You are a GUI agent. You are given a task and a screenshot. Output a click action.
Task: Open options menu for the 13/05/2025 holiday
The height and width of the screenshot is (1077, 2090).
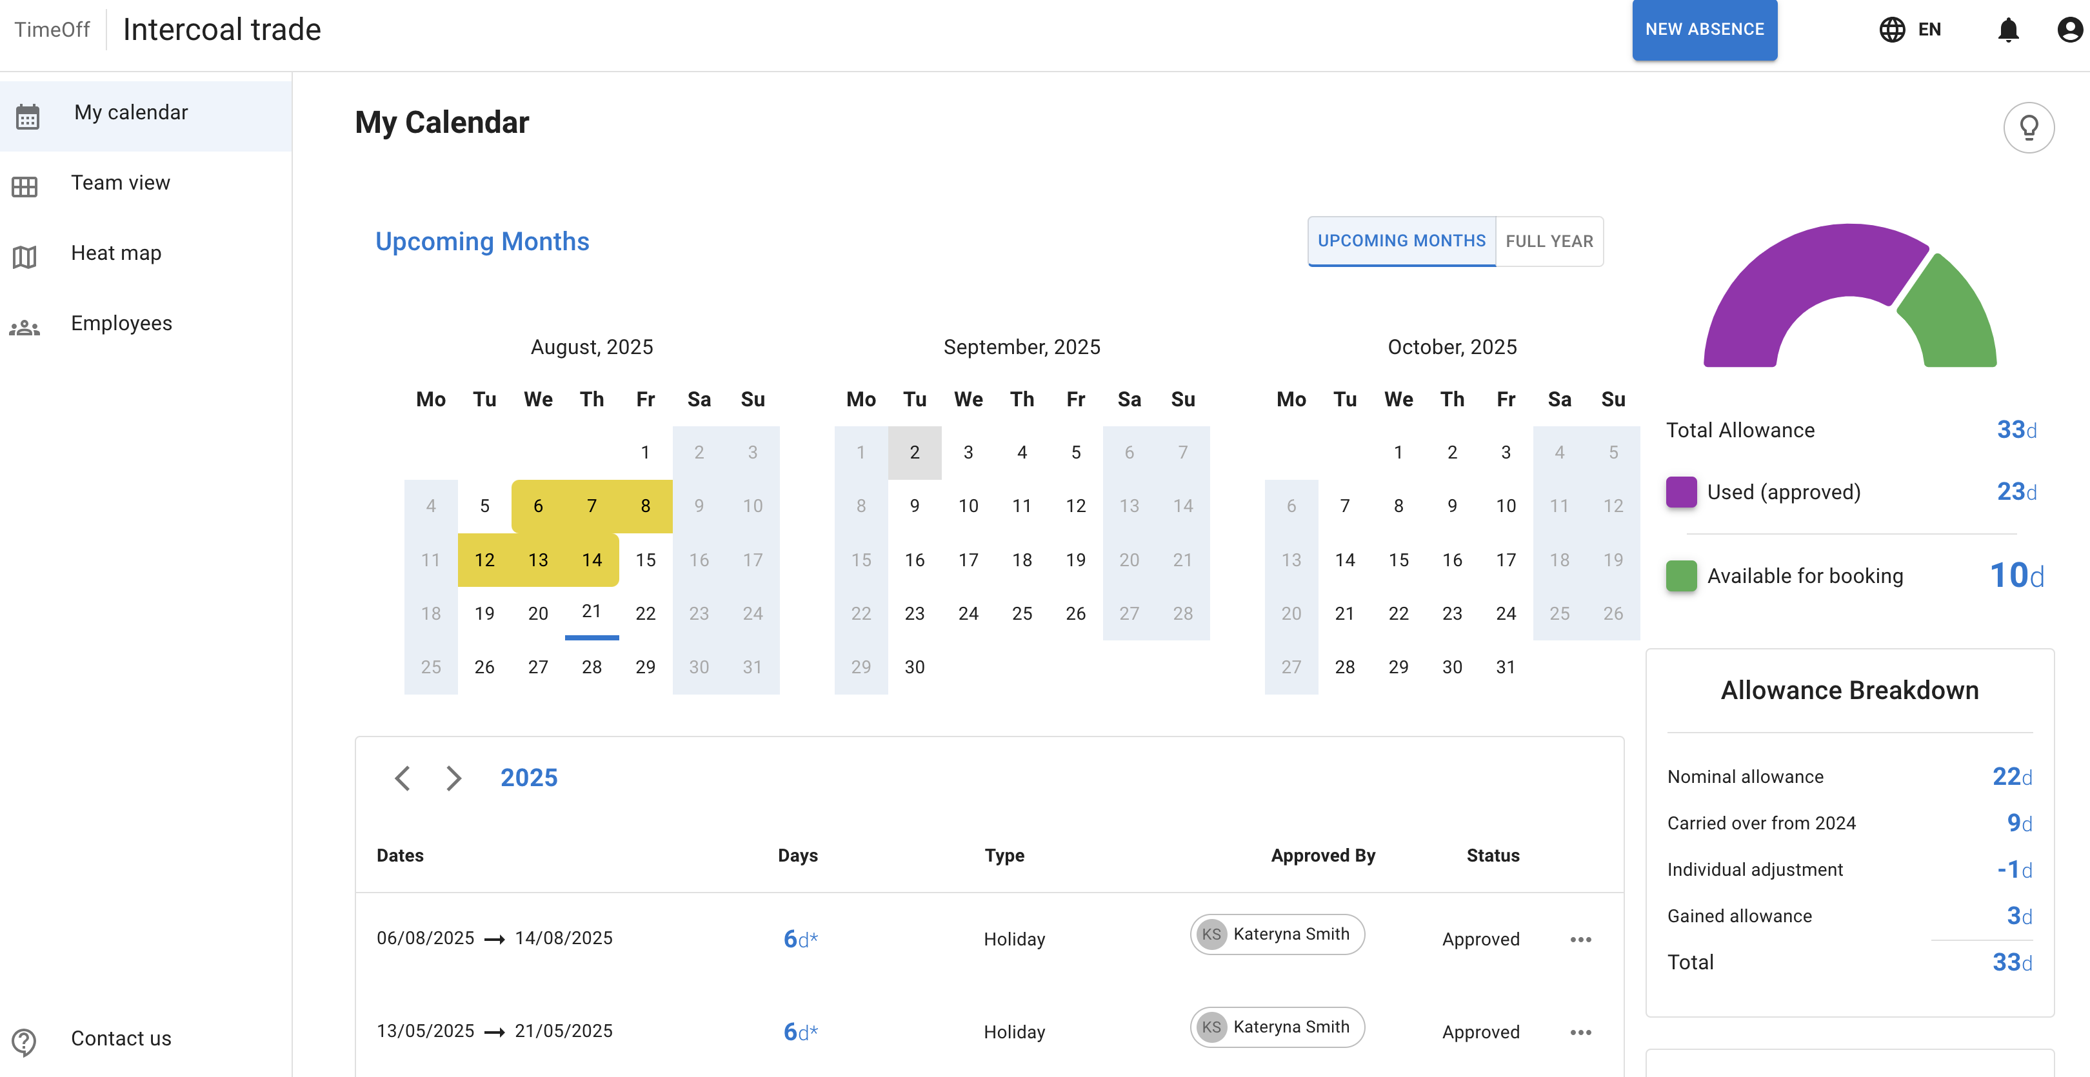pos(1580,1032)
